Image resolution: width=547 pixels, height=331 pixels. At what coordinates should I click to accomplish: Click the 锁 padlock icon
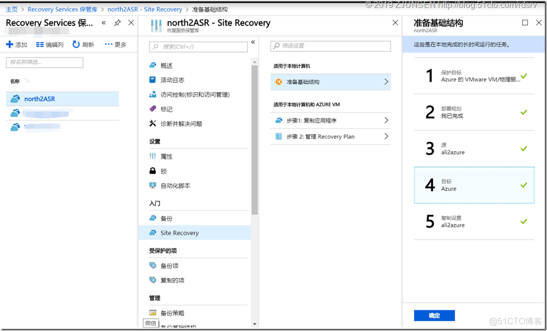[153, 171]
